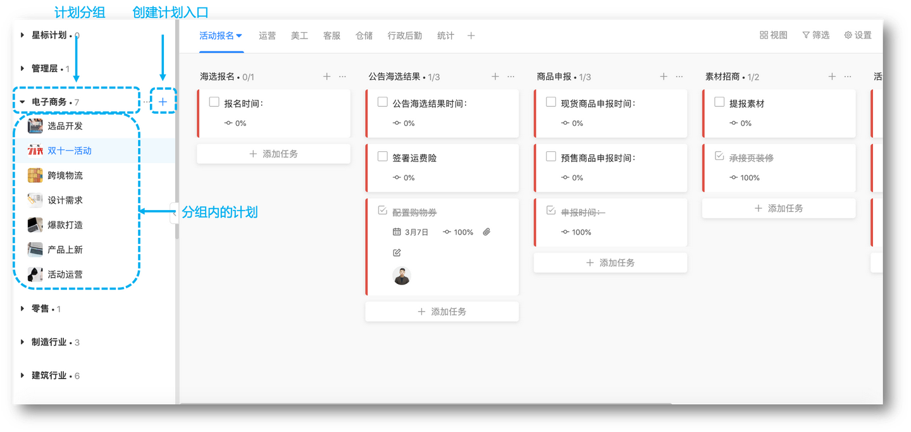Click edit note icon on 配置购物券 card
The width and height of the screenshot is (911, 432).
[x=397, y=253]
